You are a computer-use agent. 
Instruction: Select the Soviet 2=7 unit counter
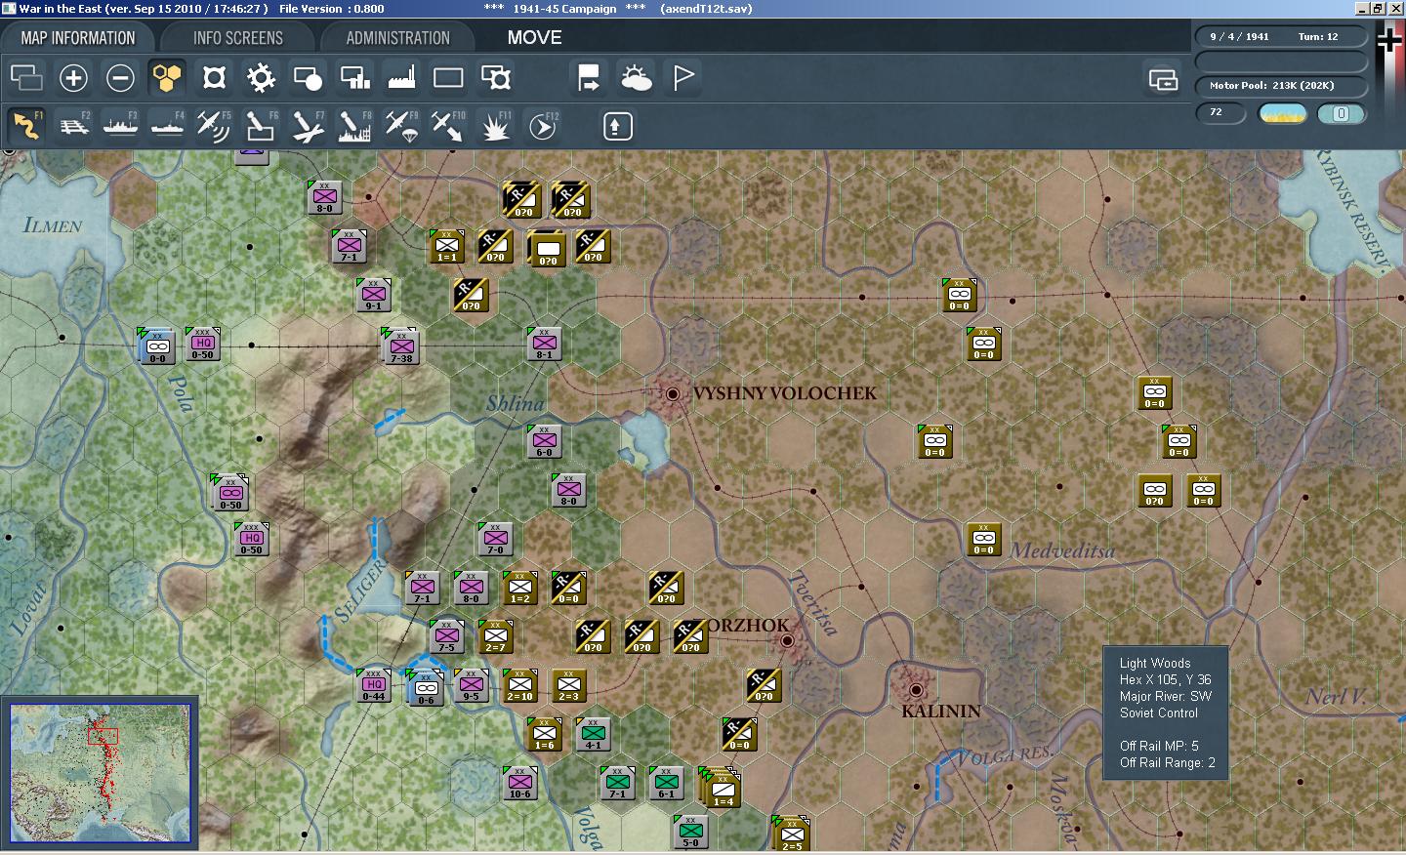[496, 636]
